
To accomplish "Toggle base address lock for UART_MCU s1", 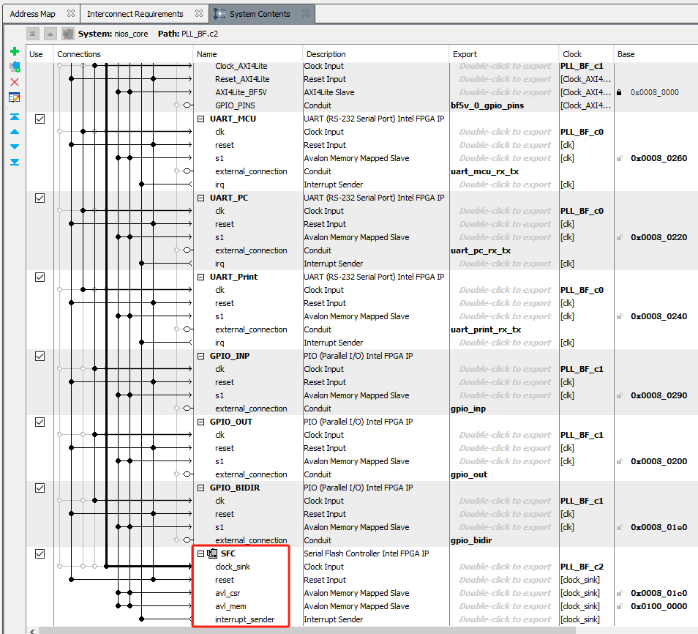I will pos(619,158).
